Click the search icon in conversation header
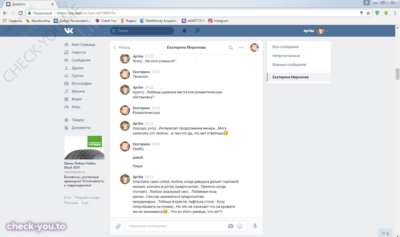Viewport: 400px width, 237px height. pos(231,48)
